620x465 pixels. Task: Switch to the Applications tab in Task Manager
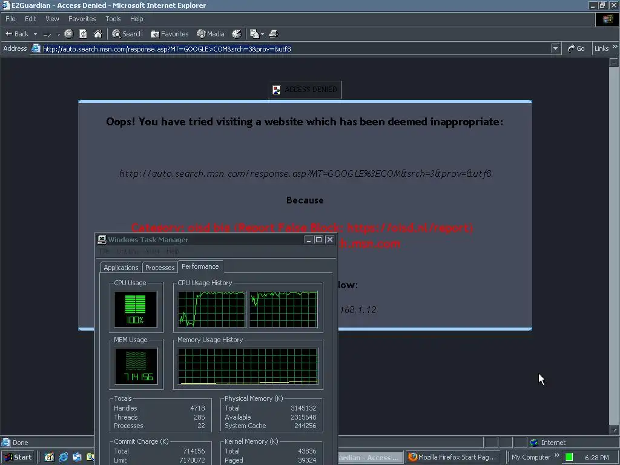point(120,268)
